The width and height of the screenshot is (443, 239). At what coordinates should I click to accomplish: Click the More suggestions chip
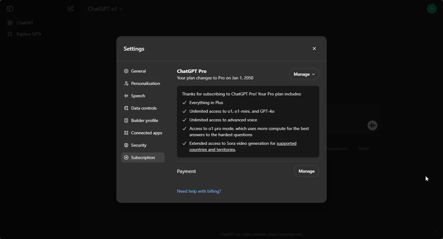coord(364,149)
